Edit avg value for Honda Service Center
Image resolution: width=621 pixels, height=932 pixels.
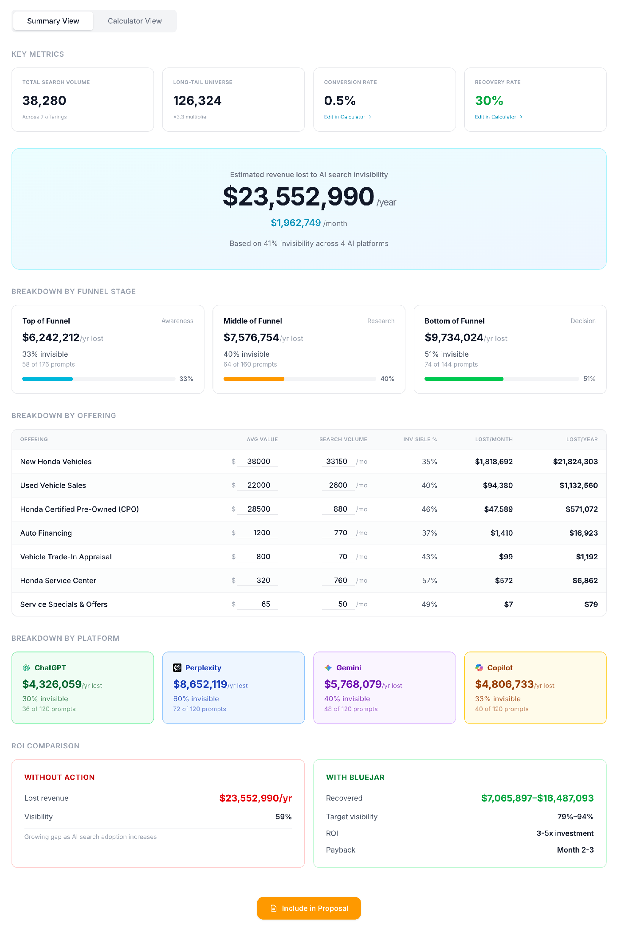click(x=257, y=580)
